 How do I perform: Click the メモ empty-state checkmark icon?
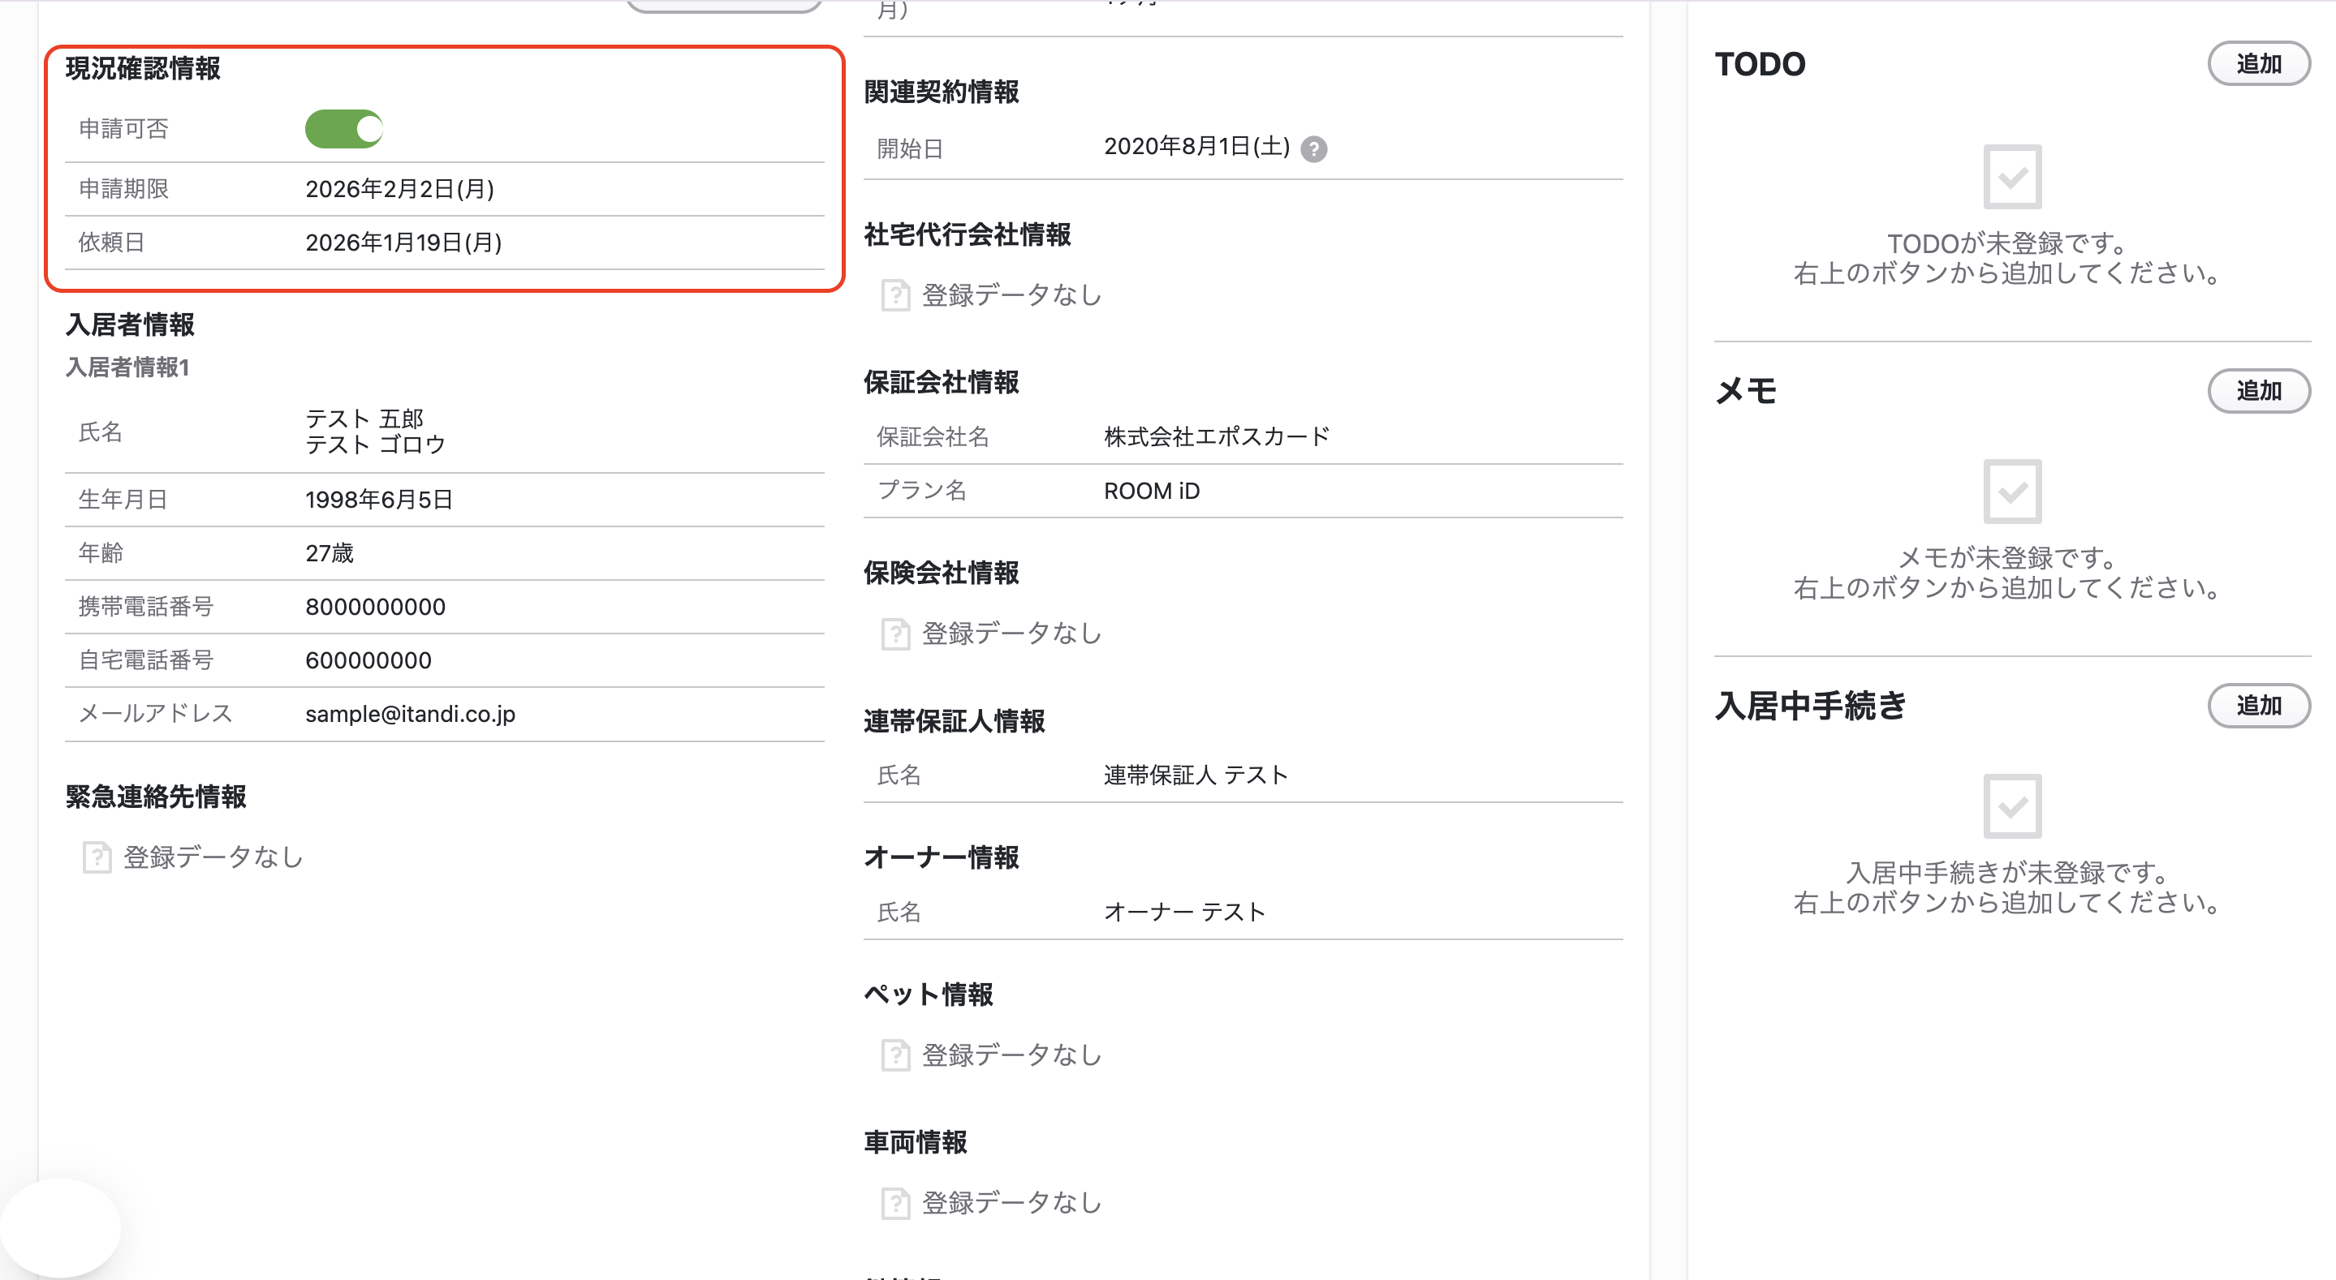(2012, 492)
